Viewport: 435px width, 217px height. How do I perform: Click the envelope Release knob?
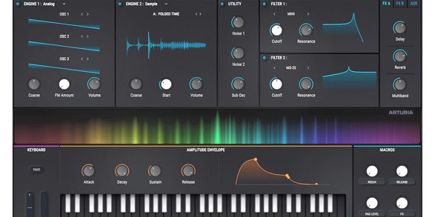(x=188, y=171)
